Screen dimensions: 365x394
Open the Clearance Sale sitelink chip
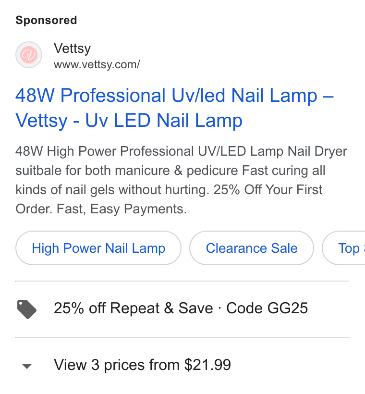click(x=252, y=248)
